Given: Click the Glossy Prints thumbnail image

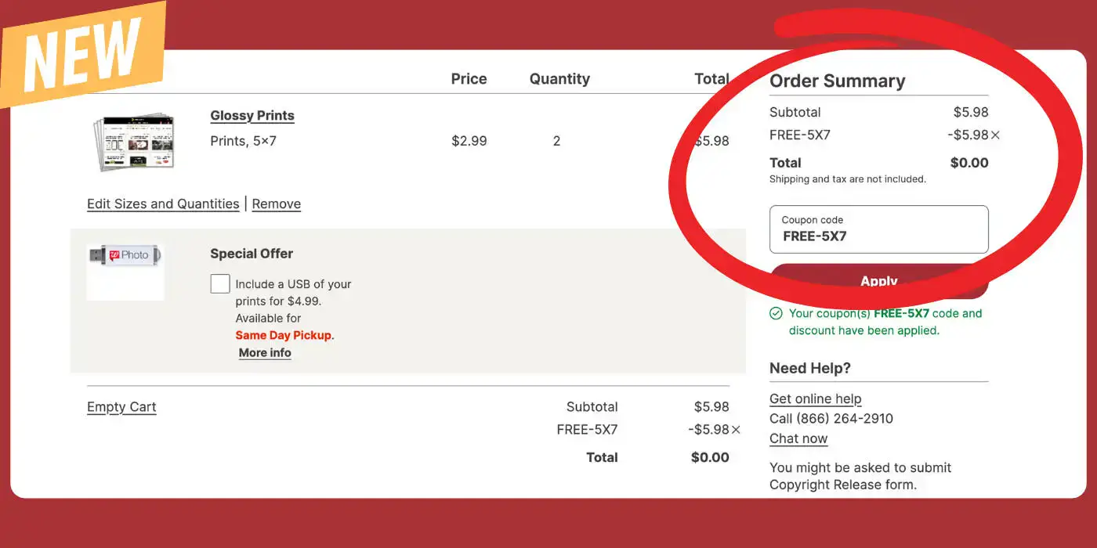Looking at the screenshot, I should [132, 142].
